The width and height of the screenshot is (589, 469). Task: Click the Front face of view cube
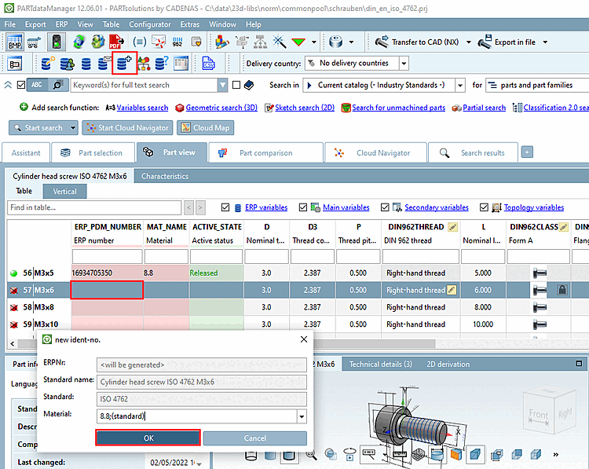[x=539, y=414]
